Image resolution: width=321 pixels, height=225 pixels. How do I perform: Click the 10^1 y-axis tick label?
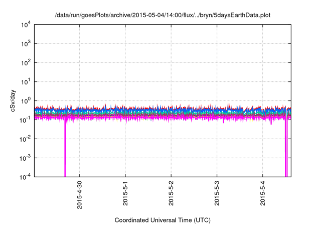26,82
